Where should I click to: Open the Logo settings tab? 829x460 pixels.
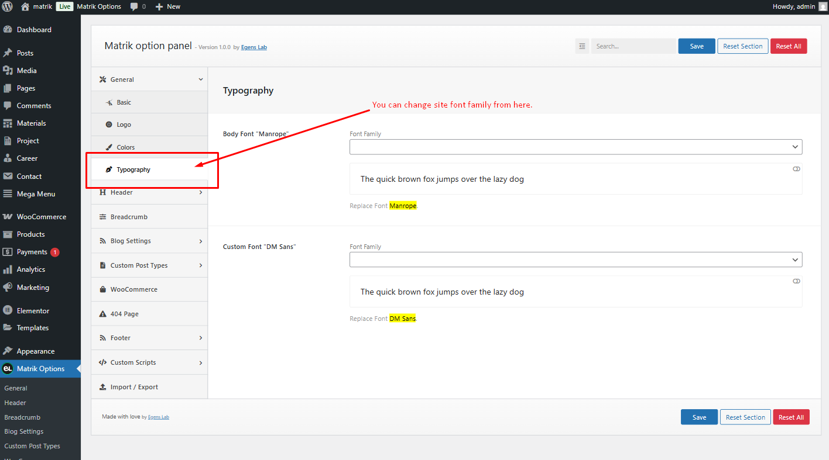point(149,124)
